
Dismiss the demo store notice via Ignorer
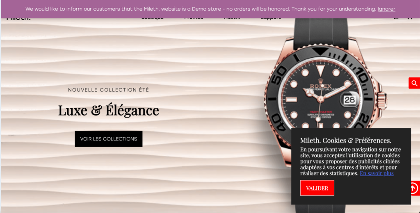(x=386, y=9)
